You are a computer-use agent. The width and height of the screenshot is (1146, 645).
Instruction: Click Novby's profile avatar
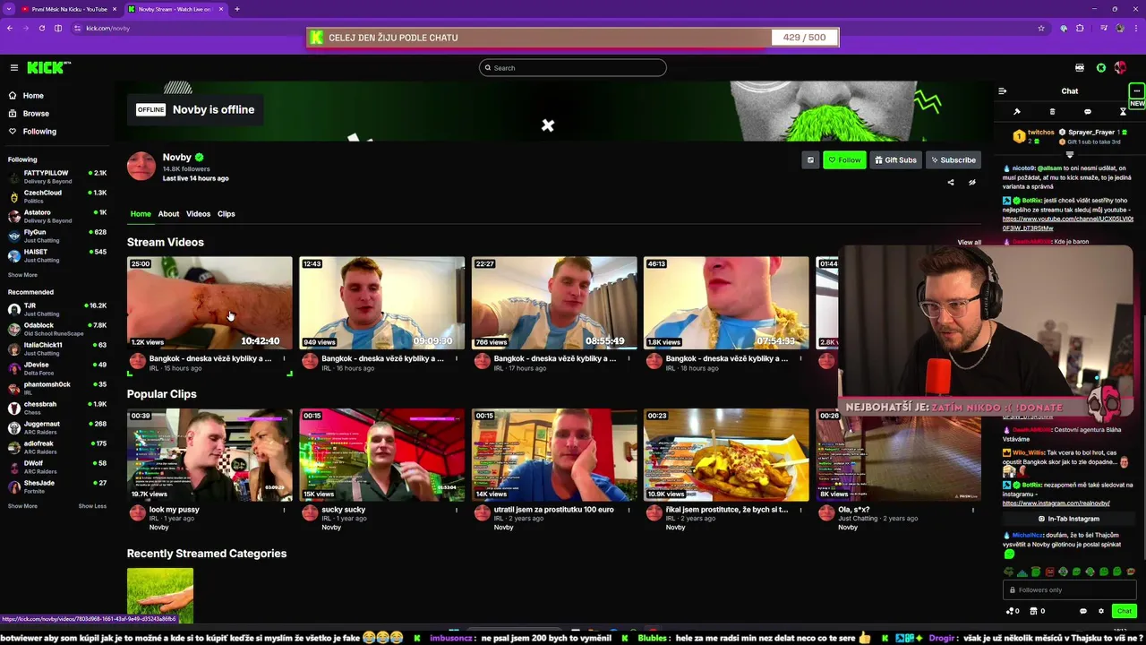[x=141, y=166]
